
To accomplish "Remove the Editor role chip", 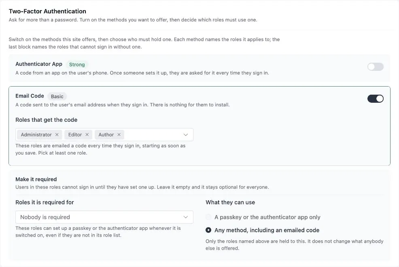I will tap(87, 135).
